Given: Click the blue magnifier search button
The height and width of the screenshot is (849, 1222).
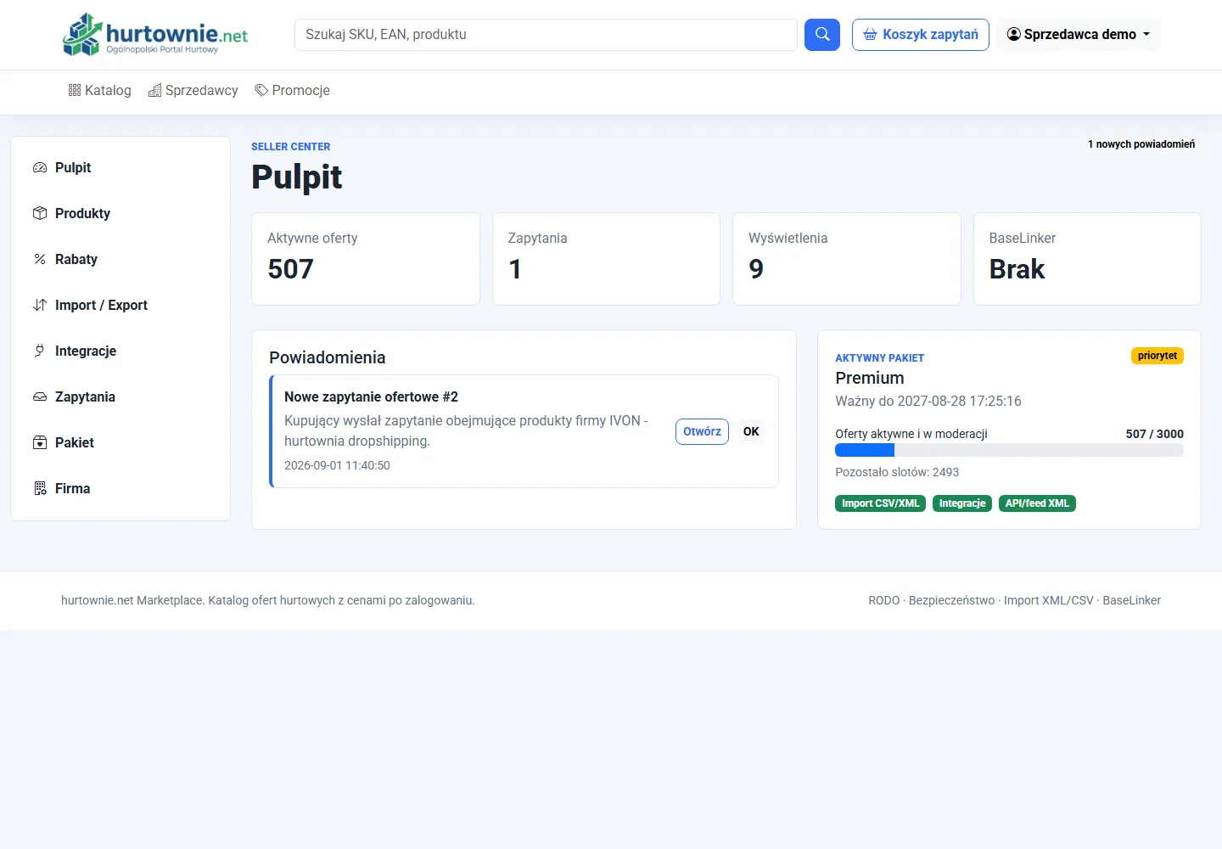Looking at the screenshot, I should (821, 35).
